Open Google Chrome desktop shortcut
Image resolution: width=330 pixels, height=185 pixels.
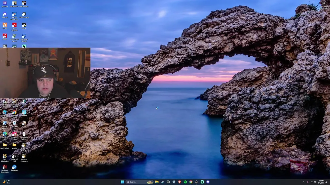tap(14, 114)
